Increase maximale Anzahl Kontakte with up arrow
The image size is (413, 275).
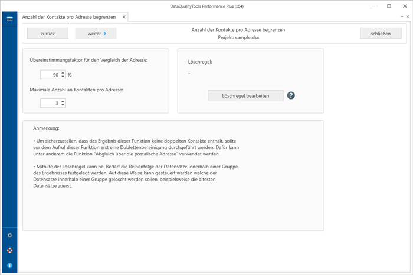[x=63, y=101]
